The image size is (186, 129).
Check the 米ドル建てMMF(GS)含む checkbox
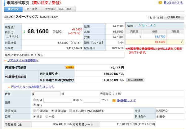tap(70, 110)
